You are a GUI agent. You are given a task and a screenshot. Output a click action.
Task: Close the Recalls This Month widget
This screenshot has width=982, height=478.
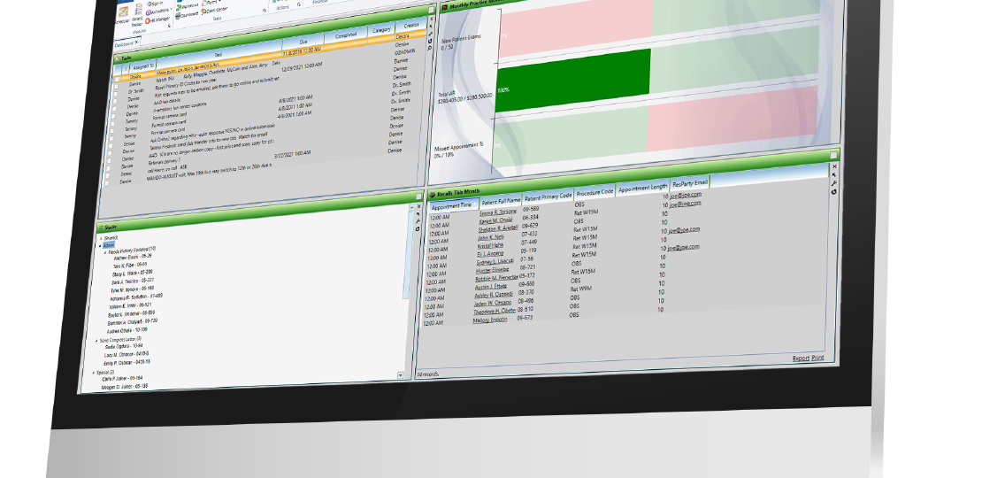pyautogui.click(x=835, y=166)
